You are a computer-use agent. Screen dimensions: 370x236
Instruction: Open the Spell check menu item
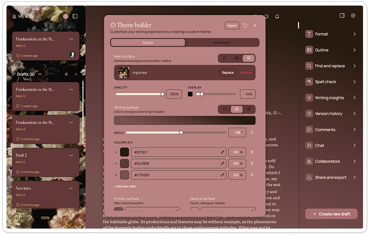point(331,82)
